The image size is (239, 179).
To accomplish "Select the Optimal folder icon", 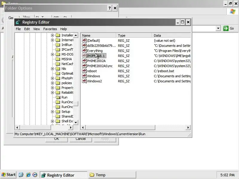I will 58,73.
